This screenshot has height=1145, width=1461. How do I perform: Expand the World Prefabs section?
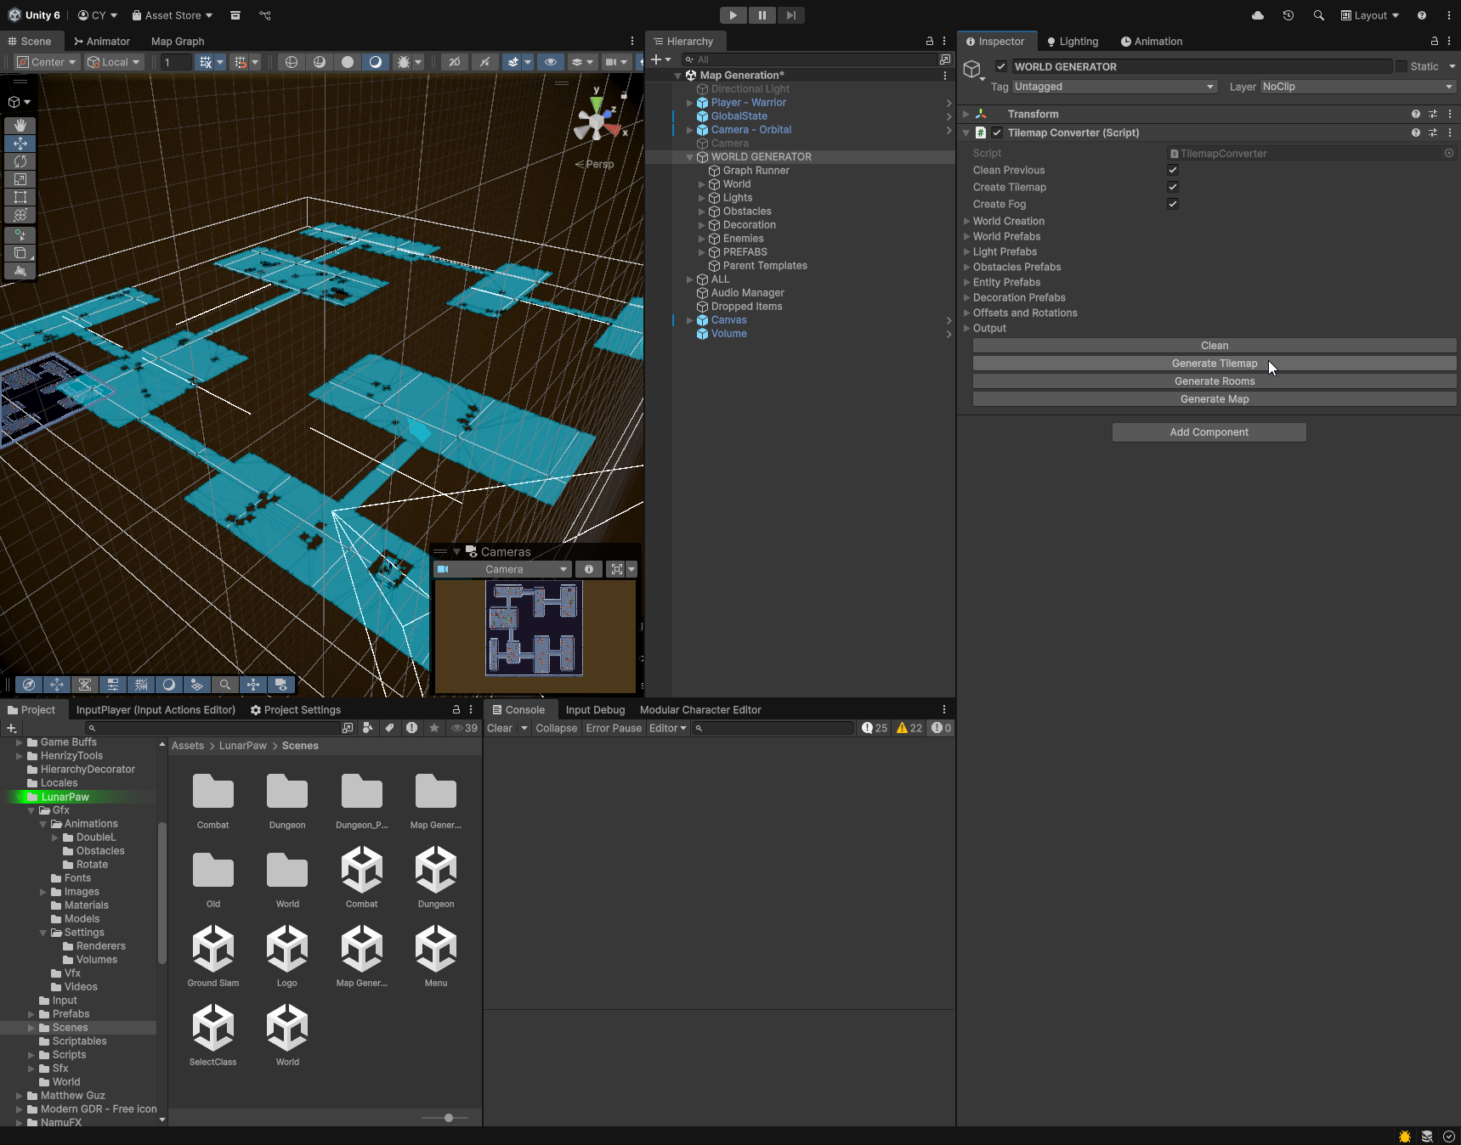pos(967,237)
